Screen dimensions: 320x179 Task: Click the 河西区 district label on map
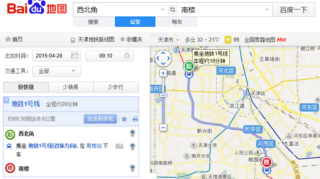click(x=266, y=144)
